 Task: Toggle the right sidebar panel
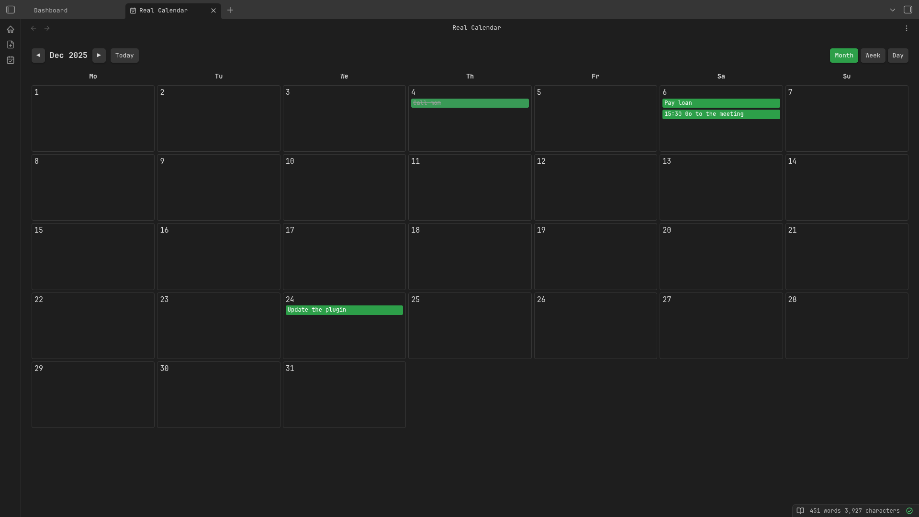pos(908,10)
